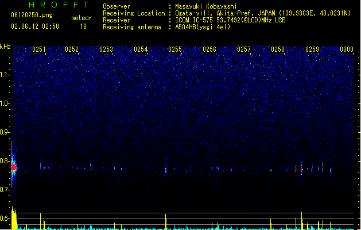Click the 0.7 kHz axis tick label

[x=5, y=190]
